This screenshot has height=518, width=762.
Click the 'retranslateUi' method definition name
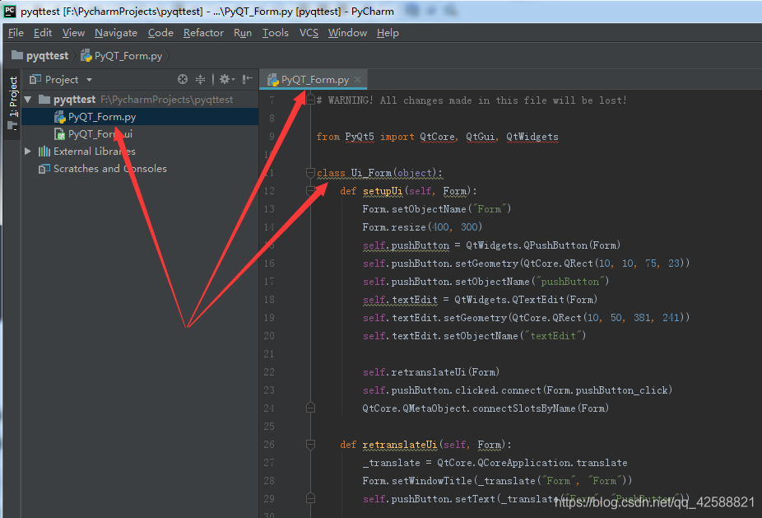[x=400, y=445]
